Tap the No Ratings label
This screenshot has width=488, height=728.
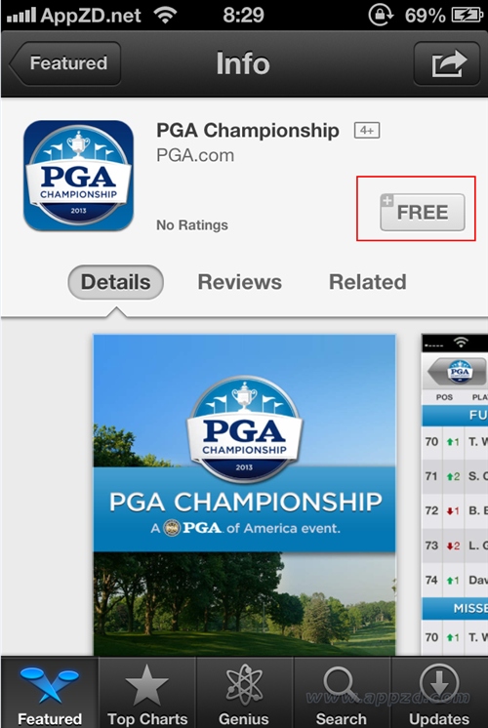(x=192, y=225)
